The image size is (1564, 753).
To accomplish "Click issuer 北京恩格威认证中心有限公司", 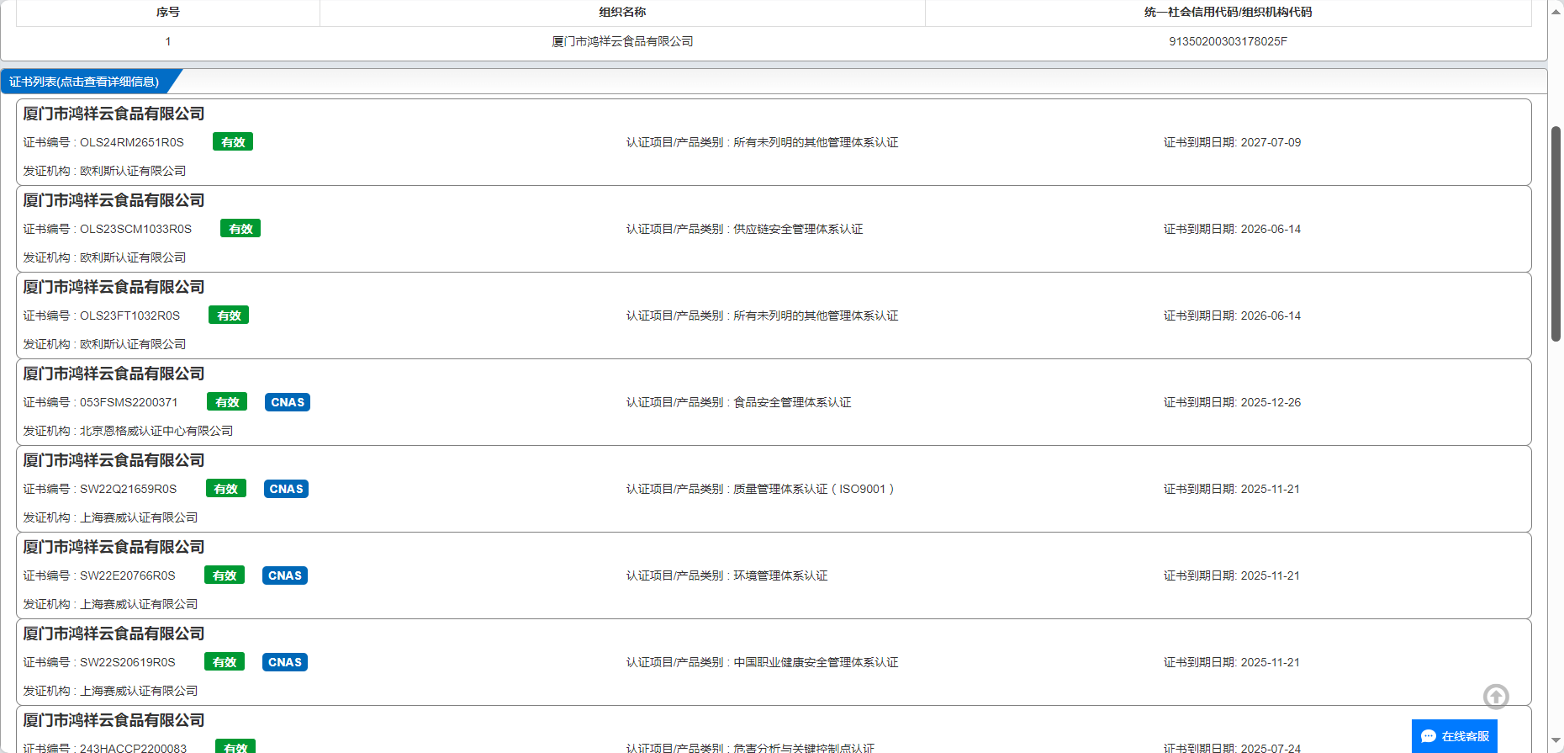I will [x=156, y=431].
